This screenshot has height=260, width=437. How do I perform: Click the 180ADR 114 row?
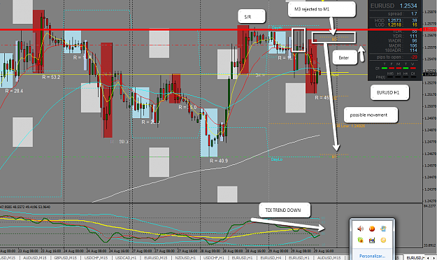401,50
